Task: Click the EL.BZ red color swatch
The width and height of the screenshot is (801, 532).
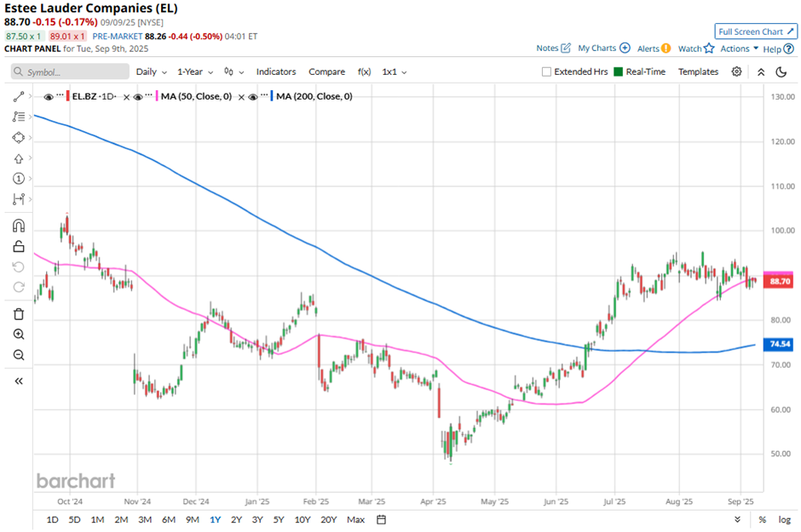Action: [x=68, y=96]
